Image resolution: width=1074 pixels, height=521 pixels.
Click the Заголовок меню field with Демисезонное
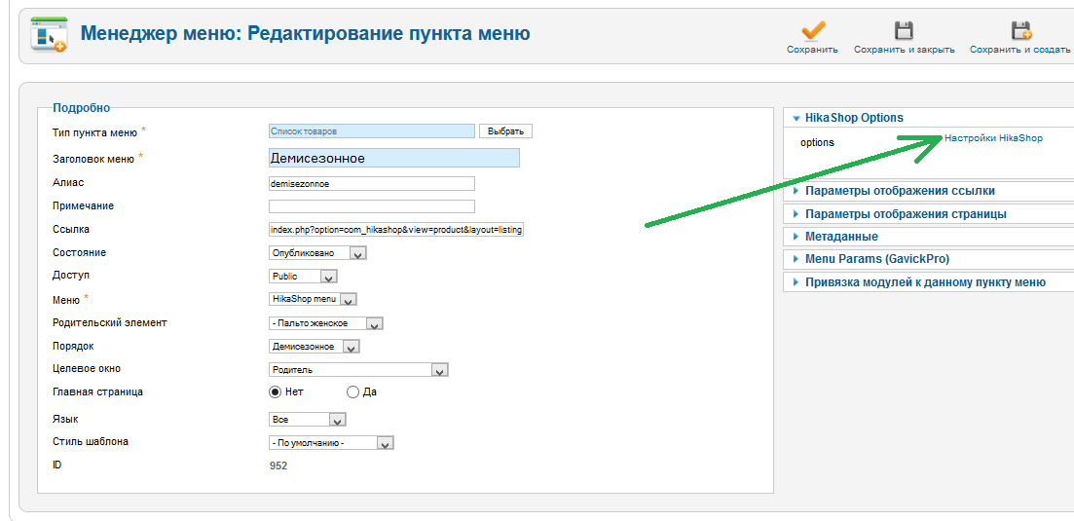coord(394,158)
